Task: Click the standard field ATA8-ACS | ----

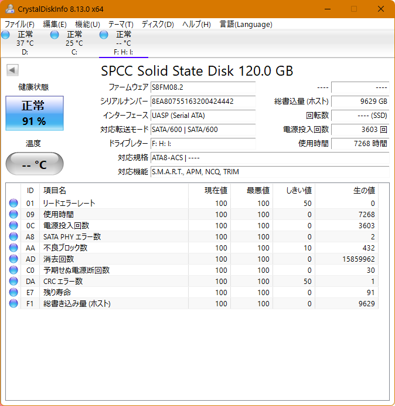Action: click(x=270, y=158)
